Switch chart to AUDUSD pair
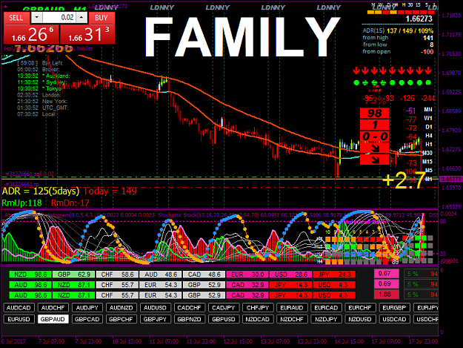This screenshot has width=463, height=348. point(156,308)
